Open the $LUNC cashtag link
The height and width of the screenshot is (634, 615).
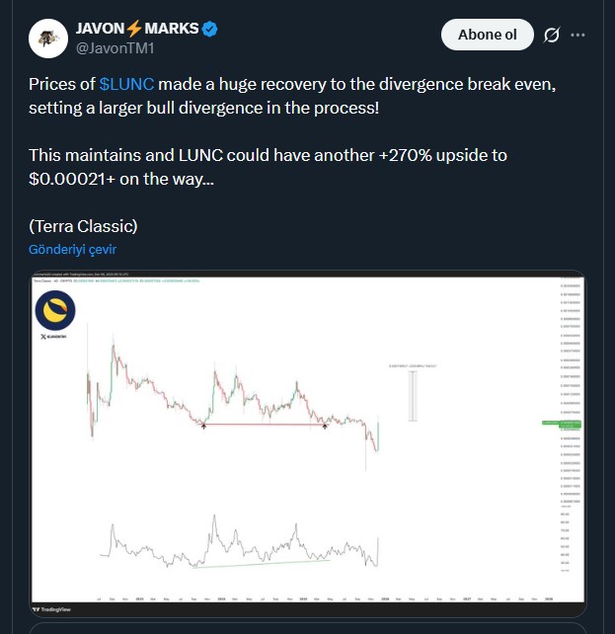(x=126, y=85)
